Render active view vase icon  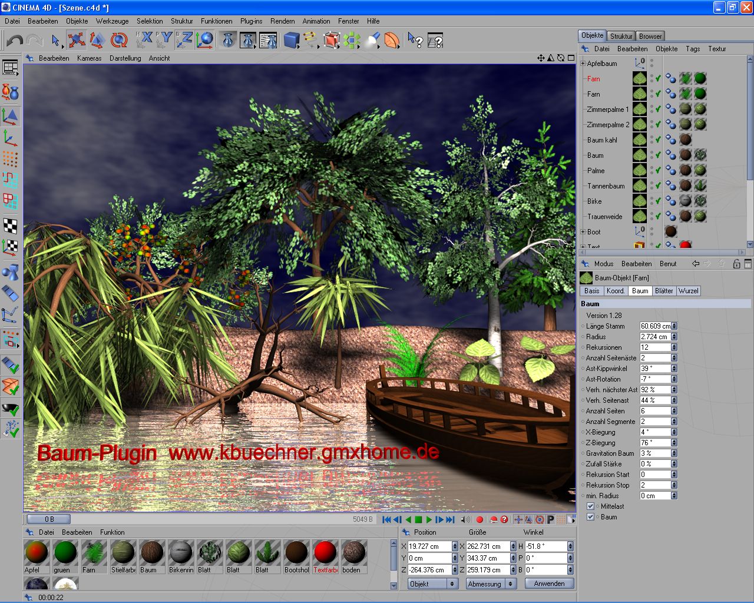click(228, 40)
